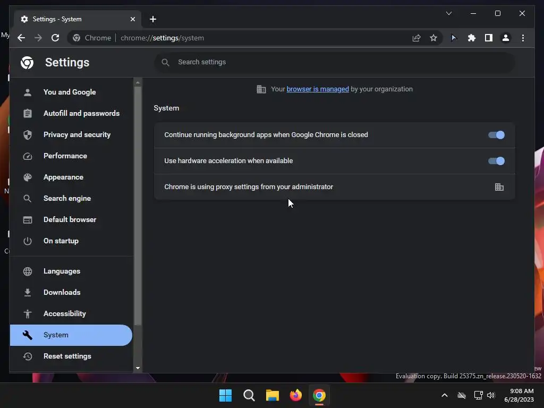Click the Search settings field
Image resolution: width=544 pixels, height=408 pixels.
[x=335, y=62]
